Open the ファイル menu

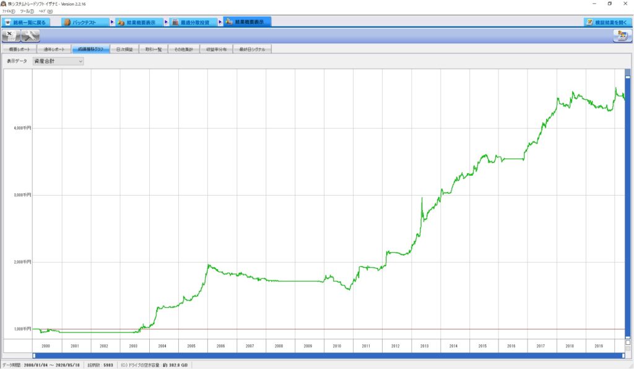[9, 11]
